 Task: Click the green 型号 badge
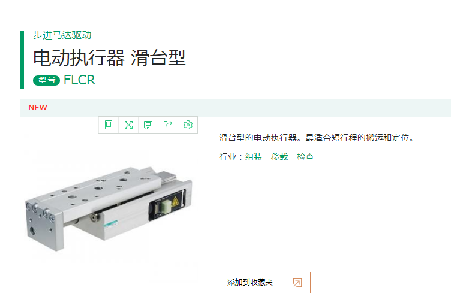tap(46, 80)
